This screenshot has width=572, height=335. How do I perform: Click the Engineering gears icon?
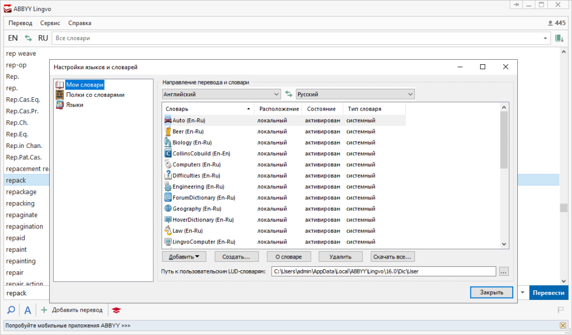[168, 186]
